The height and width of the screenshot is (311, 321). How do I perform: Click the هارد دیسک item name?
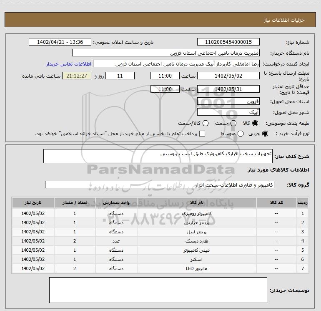[196, 241]
